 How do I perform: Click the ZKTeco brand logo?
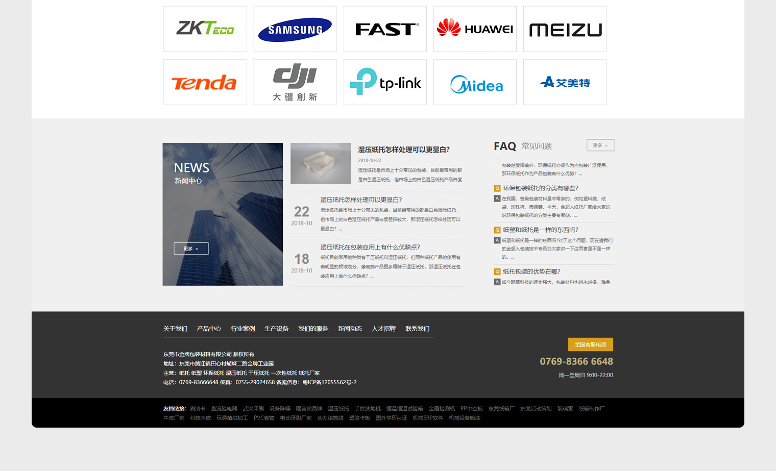[x=205, y=29]
